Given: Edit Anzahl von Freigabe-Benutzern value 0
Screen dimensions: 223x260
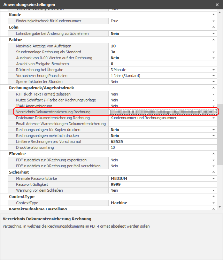Looking at the screenshot, I should [x=162, y=64].
